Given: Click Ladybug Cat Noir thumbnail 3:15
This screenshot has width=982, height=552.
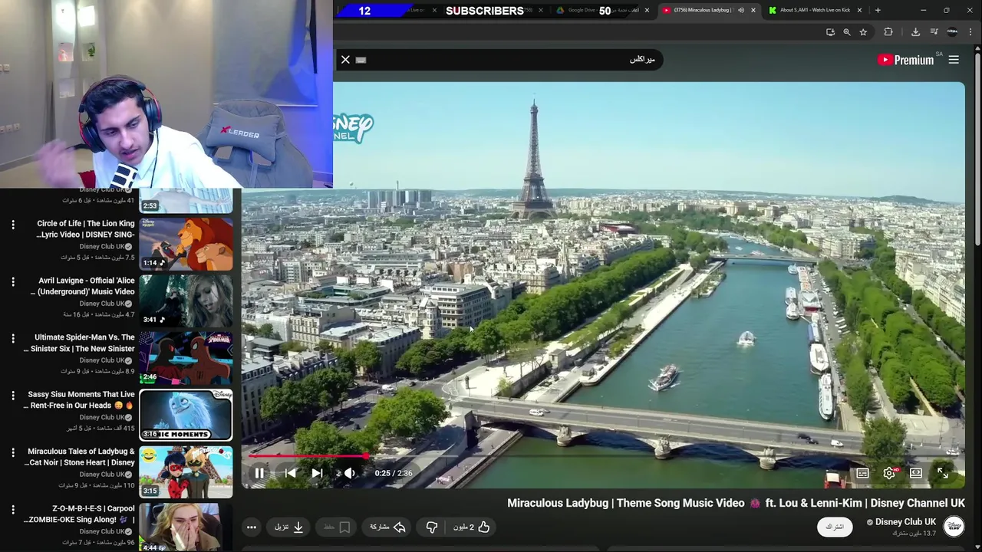Looking at the screenshot, I should tap(186, 472).
